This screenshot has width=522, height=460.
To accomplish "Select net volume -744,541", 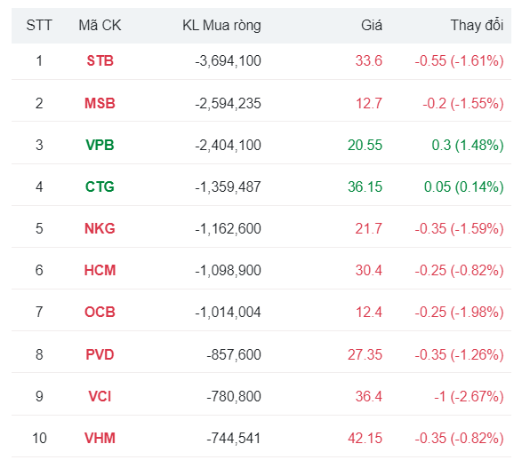I will pos(234,439).
